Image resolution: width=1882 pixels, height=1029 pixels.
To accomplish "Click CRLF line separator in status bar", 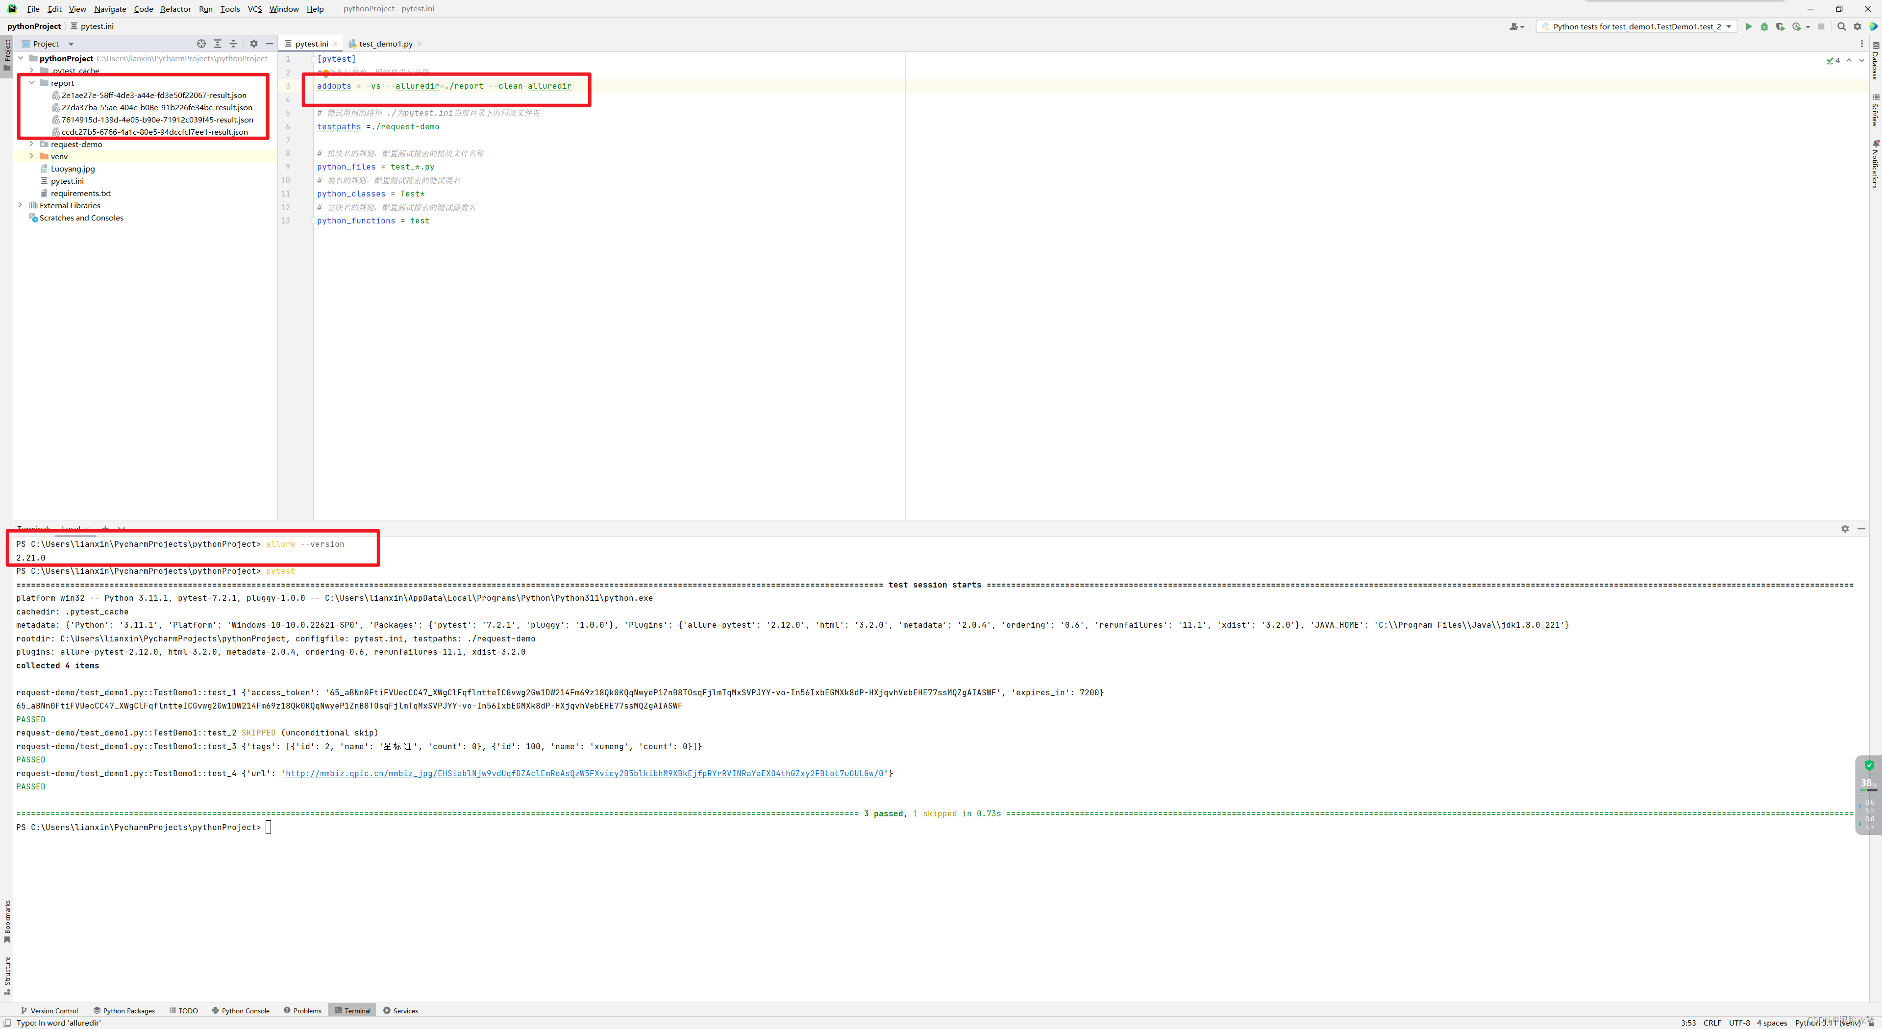I will 1712,1023.
